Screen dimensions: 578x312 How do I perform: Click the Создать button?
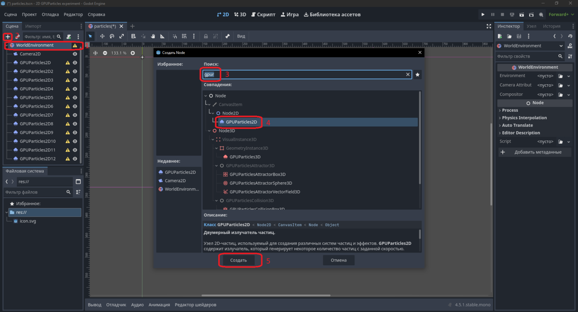click(239, 260)
